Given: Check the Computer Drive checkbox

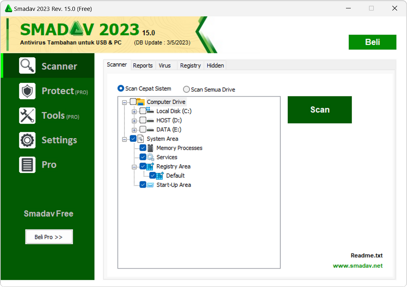Looking at the screenshot, I should pos(133,102).
